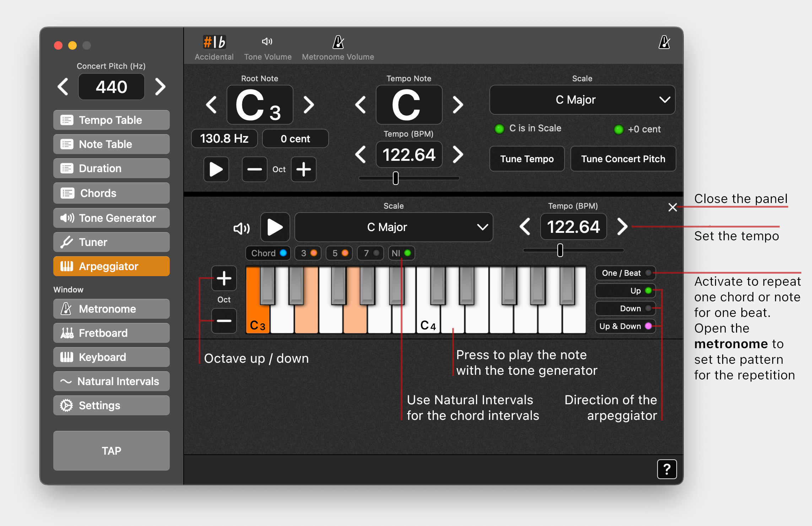The height and width of the screenshot is (526, 812).
Task: Toggle the 5 interval
Action: pos(339,253)
